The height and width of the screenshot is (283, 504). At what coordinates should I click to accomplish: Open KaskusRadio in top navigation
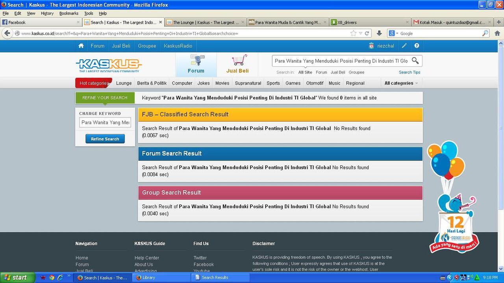[x=178, y=46]
